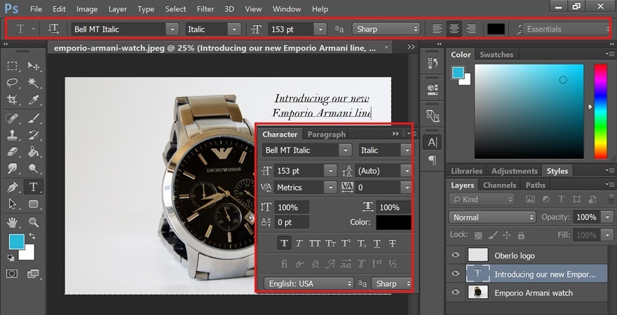Click the Color swatch in Character panel
The image size is (617, 315).
click(x=393, y=223)
